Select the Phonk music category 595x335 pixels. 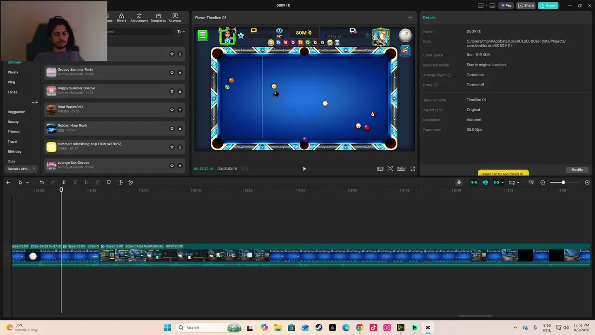[x=13, y=72]
